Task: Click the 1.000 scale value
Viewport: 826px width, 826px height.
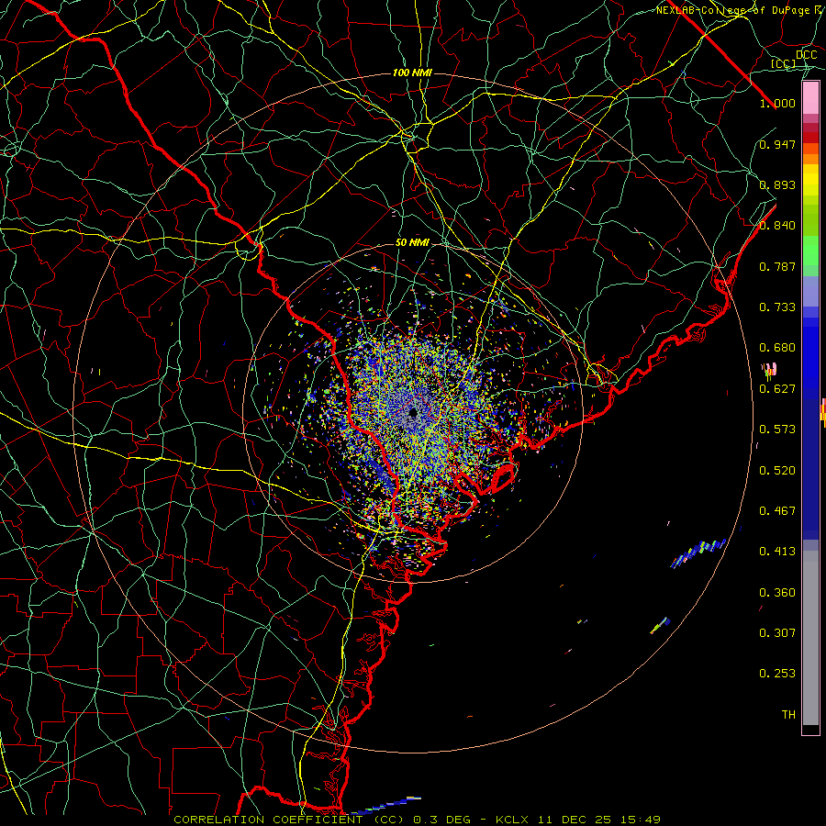Action: pyautogui.click(x=777, y=103)
